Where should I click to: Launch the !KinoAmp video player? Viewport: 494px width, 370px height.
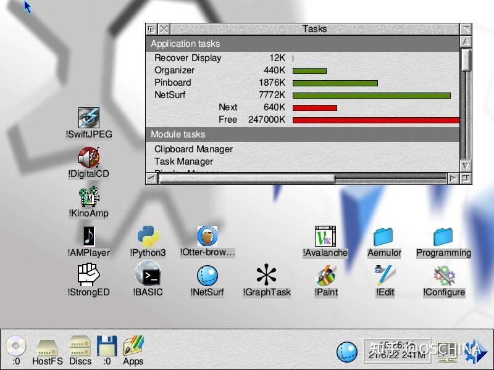point(88,197)
